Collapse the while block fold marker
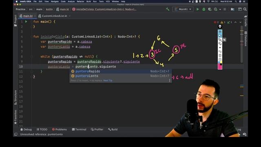The height and width of the screenshot is (147, 261). click(x=32, y=57)
